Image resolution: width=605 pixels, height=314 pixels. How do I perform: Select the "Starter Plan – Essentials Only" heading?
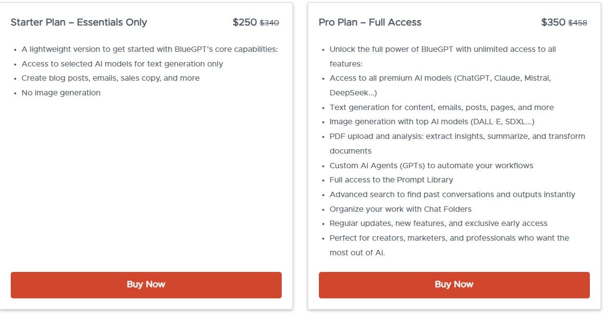pyautogui.click(x=79, y=22)
